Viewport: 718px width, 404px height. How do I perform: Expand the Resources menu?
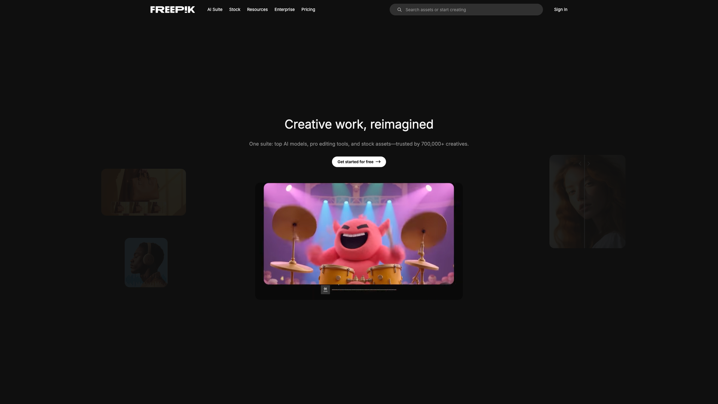pos(257,9)
